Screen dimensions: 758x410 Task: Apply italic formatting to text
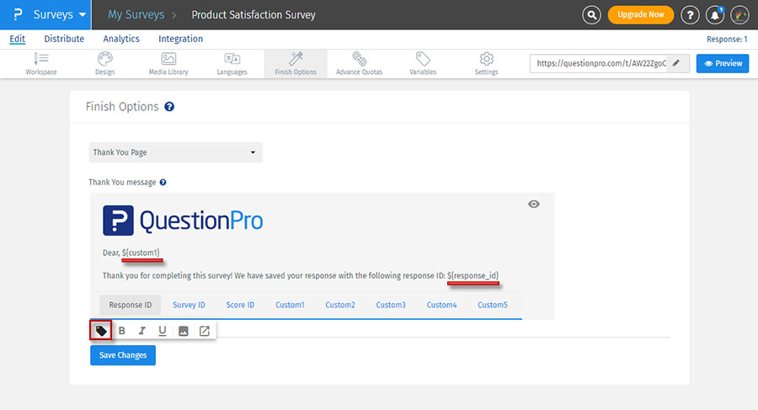(142, 331)
